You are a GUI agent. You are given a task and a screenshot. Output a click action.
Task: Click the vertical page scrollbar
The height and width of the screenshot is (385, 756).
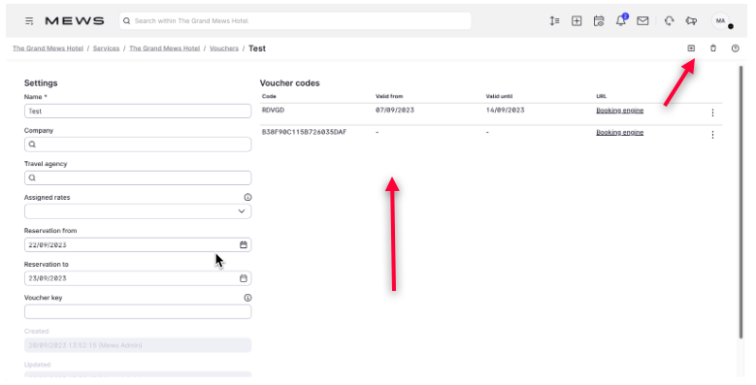pos(741,203)
